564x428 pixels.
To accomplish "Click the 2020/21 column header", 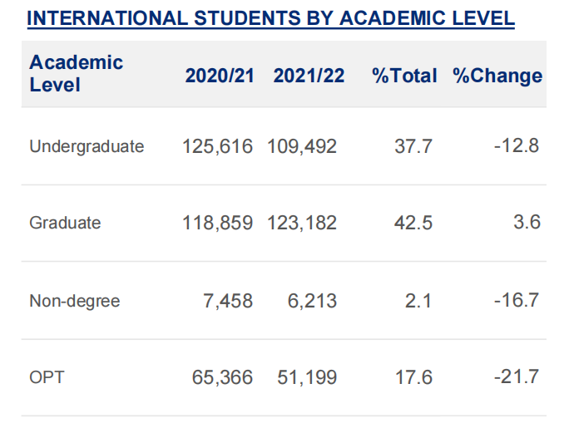I will click(219, 76).
